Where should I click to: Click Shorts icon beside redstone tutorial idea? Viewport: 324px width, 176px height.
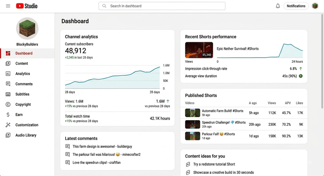(x=188, y=164)
